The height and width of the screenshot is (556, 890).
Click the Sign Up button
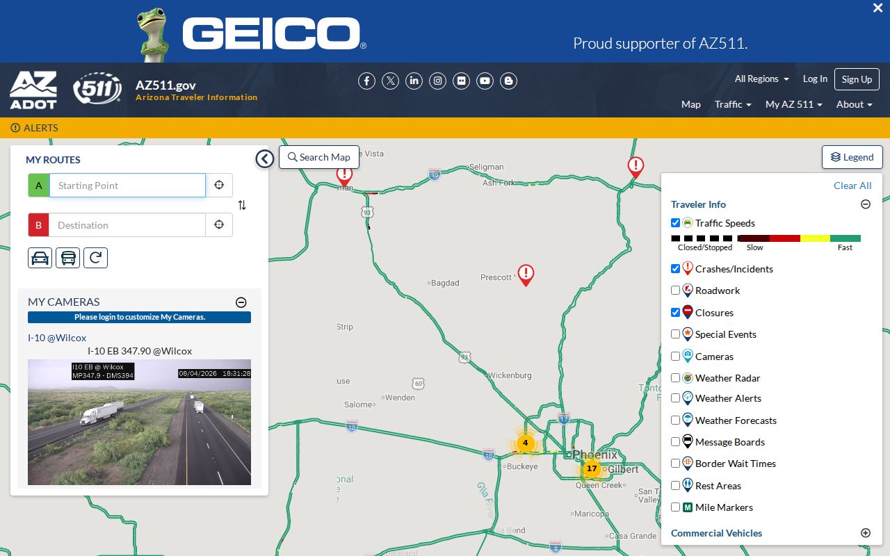[x=857, y=79]
